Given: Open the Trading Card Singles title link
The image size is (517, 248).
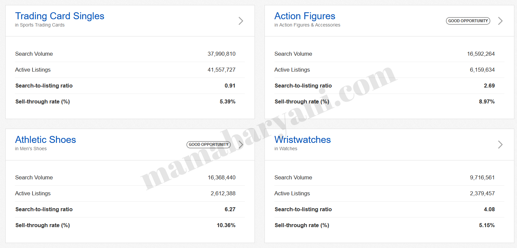Looking at the screenshot, I should [x=60, y=16].
